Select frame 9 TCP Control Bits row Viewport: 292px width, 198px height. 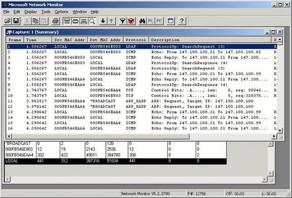point(142,90)
